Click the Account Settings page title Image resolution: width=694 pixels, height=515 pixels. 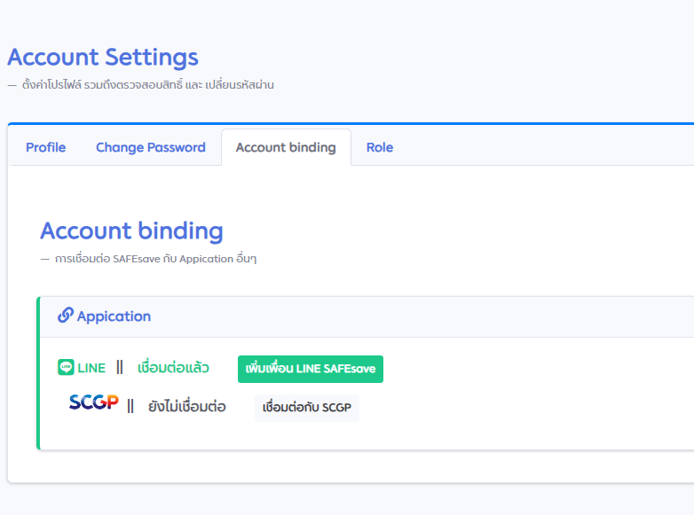103,58
